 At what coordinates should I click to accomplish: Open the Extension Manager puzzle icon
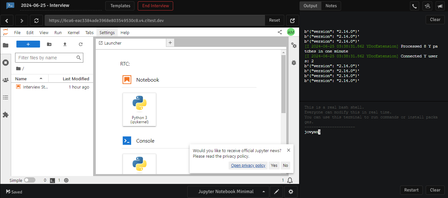[x=6, y=115]
